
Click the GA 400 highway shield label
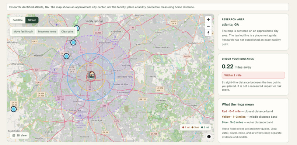tap(98, 33)
